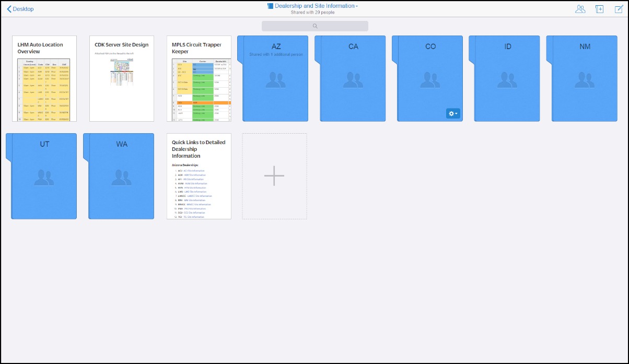Expand the Dealership and Site Information title dropdown
Viewport: 629px width, 364px height.
click(x=357, y=6)
